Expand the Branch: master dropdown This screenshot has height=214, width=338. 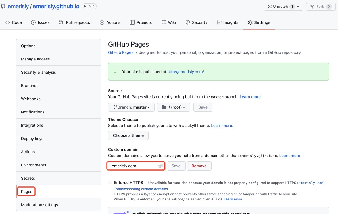tap(131, 107)
